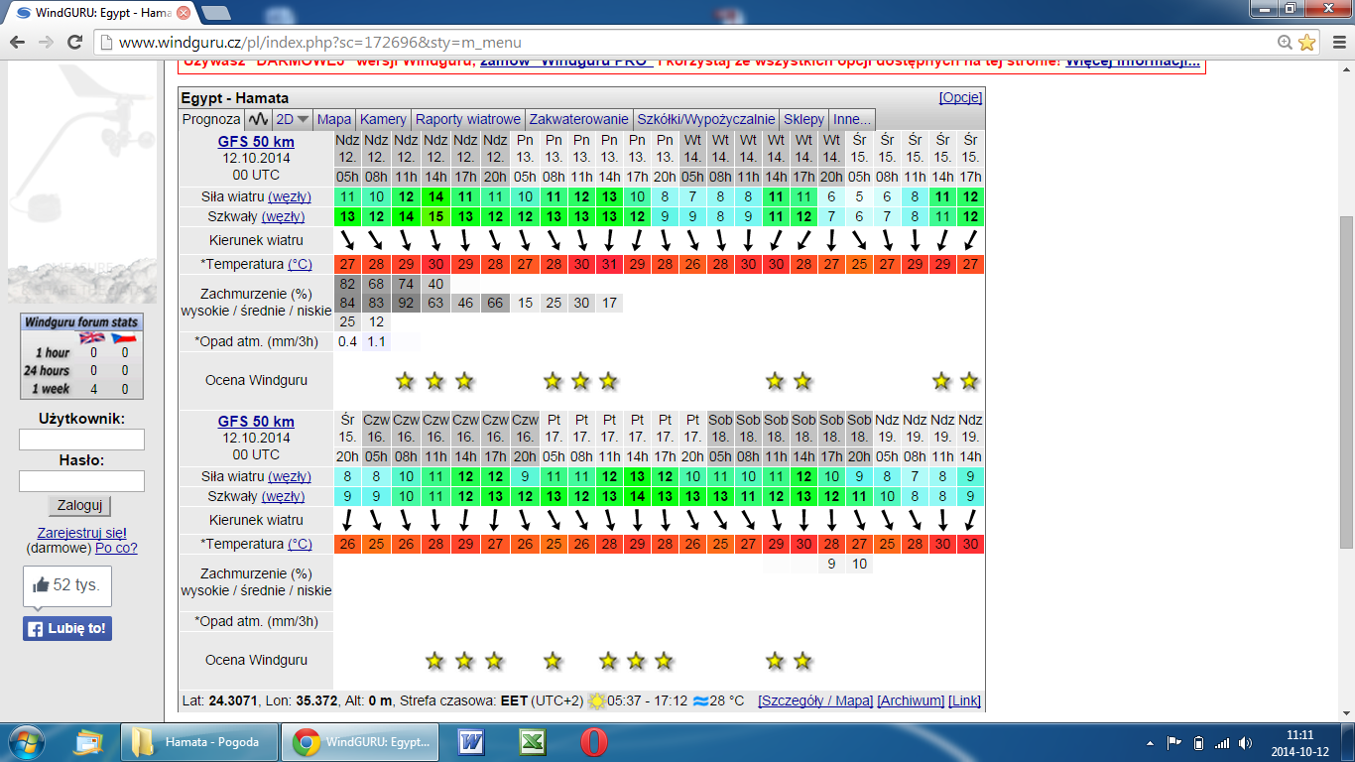Open Microsoft Word from the taskbar
Image resolution: width=1355 pixels, height=762 pixels.
point(470,742)
